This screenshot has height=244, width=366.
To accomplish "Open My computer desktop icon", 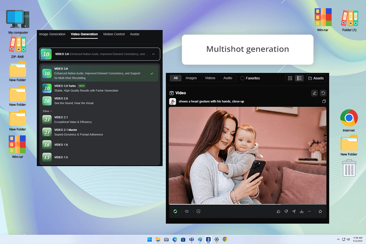I will pyautogui.click(x=18, y=22).
